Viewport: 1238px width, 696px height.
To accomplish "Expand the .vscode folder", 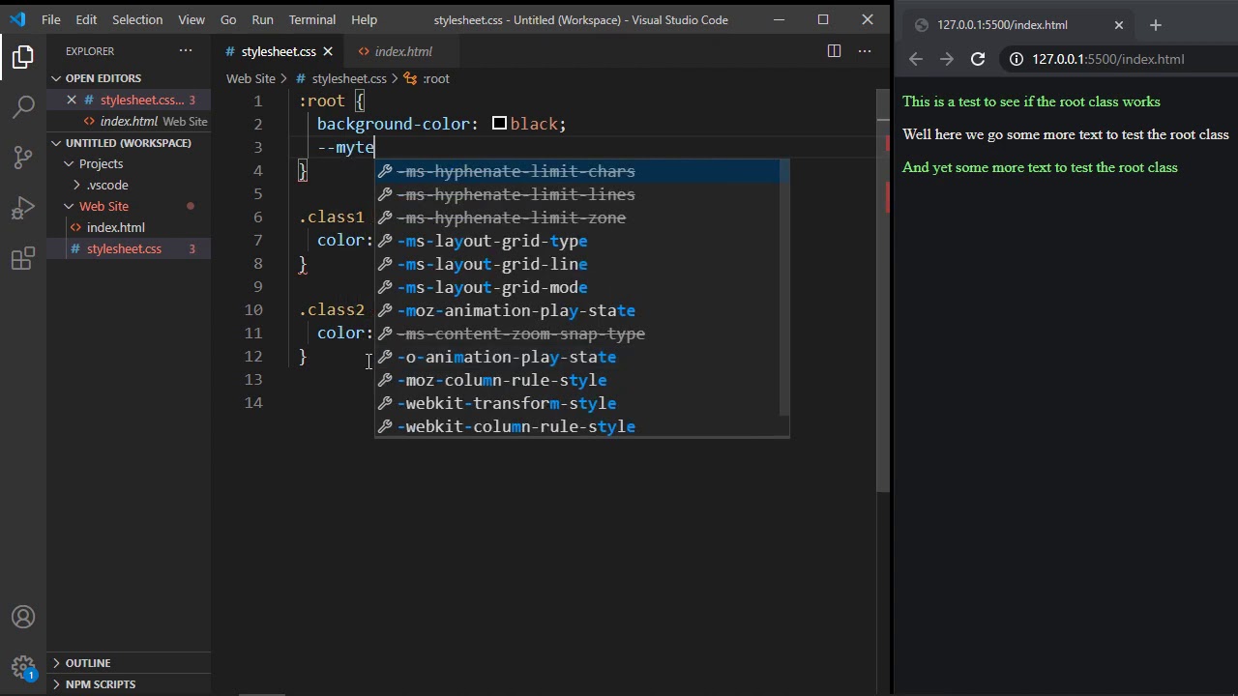I will (x=77, y=185).
